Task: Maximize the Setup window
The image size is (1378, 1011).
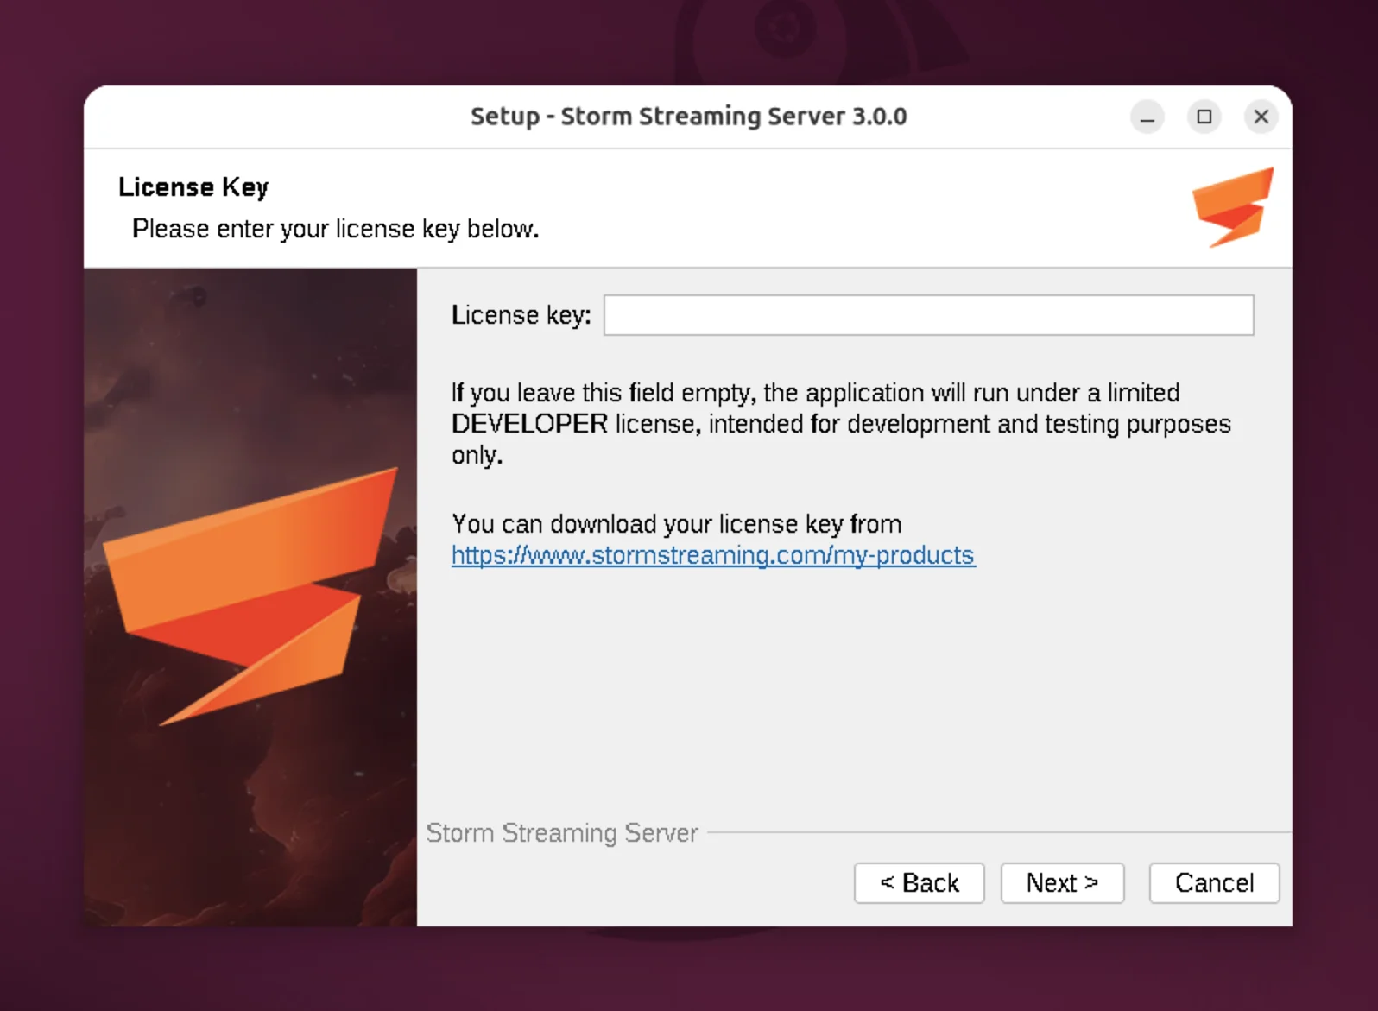Action: (1204, 117)
